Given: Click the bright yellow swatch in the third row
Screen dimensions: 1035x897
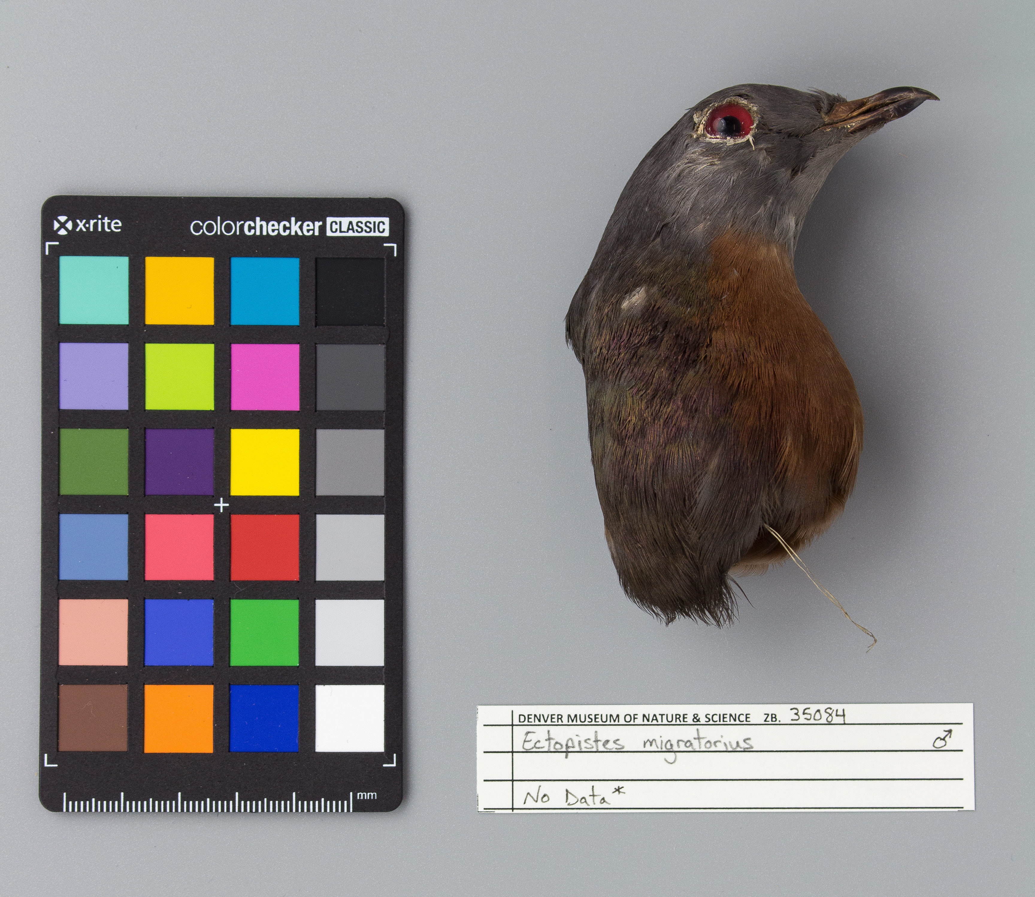Looking at the screenshot, I should click(x=265, y=462).
